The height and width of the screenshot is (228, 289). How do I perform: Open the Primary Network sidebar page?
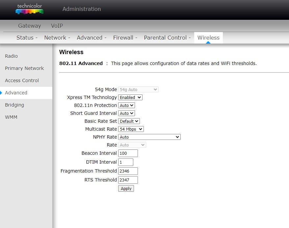[24, 68]
